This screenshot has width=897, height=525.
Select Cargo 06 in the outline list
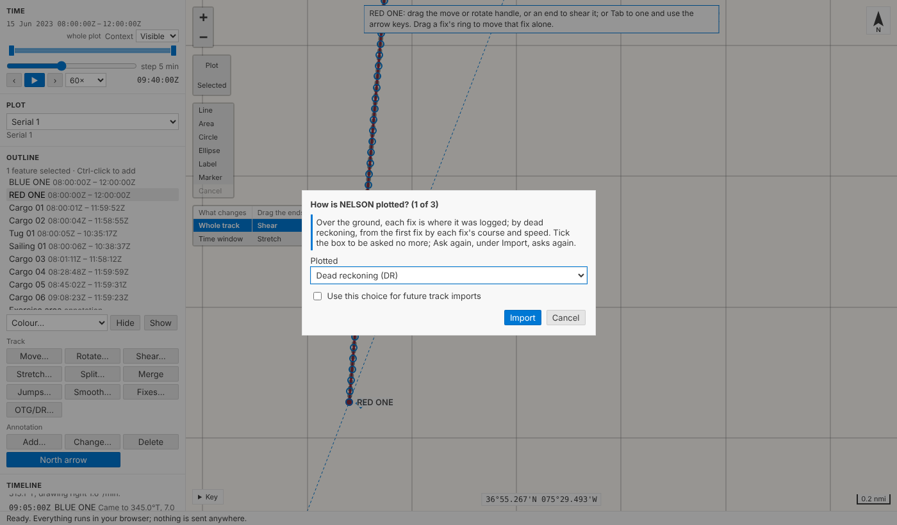click(x=92, y=298)
